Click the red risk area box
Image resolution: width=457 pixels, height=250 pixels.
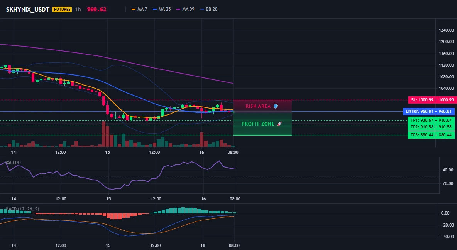click(x=262, y=106)
